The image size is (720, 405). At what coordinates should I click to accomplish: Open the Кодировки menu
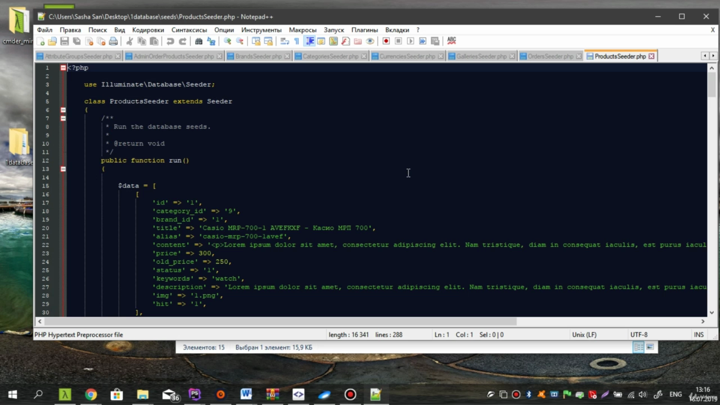click(x=148, y=30)
